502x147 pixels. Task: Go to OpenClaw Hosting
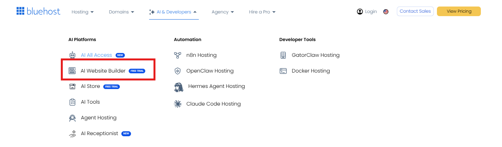(x=210, y=71)
